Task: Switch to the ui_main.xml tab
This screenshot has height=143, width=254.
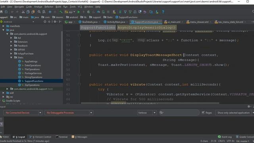Action: click(174, 22)
